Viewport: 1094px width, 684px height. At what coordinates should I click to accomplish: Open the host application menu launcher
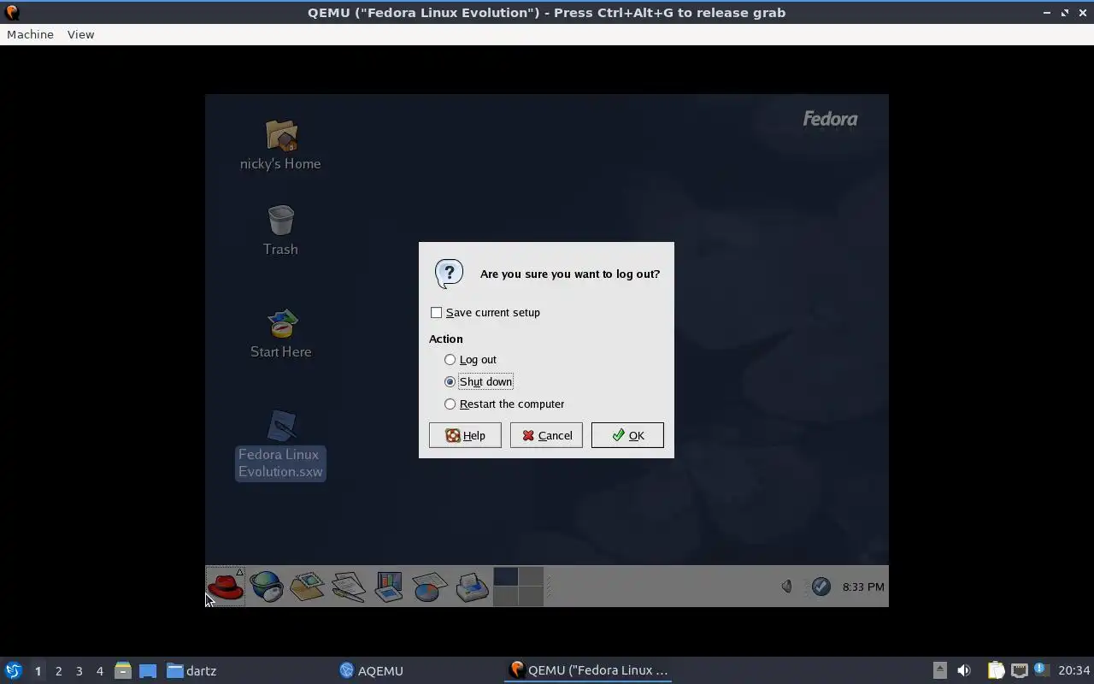point(13,670)
